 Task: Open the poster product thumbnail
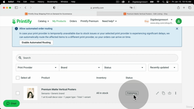click(30, 93)
